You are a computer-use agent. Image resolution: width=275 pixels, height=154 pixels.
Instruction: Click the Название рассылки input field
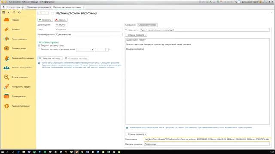[89, 35]
